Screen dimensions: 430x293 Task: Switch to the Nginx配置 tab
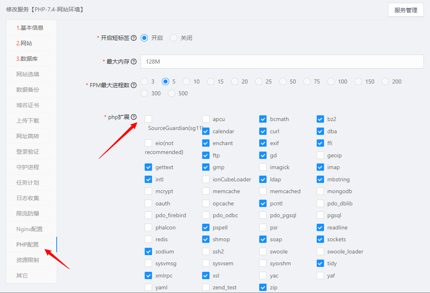click(x=29, y=229)
